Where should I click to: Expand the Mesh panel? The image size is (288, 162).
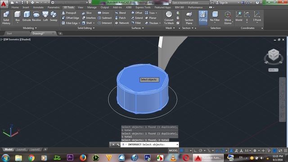tap(170, 28)
